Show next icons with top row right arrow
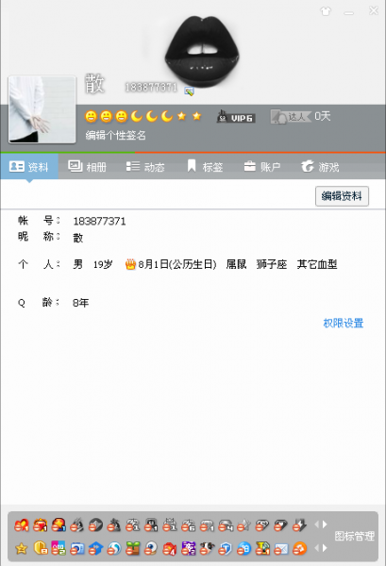386x566 pixels. tap(325, 524)
